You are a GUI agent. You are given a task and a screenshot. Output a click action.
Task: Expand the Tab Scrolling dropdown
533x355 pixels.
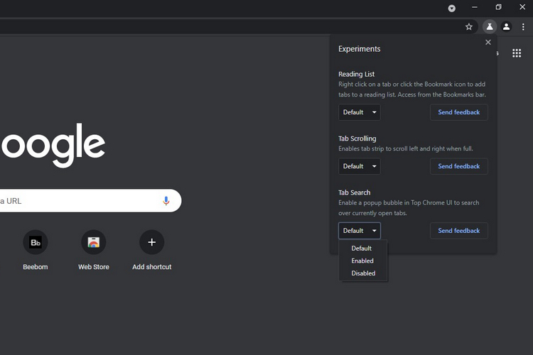360,166
